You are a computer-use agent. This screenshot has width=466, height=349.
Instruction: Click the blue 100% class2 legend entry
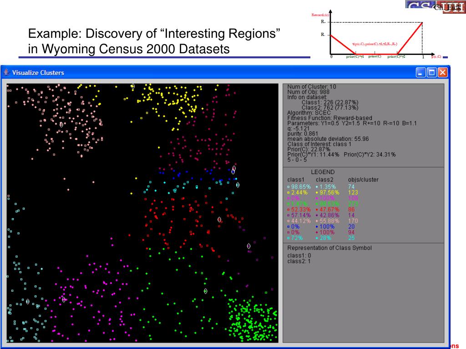pyautogui.click(x=325, y=227)
